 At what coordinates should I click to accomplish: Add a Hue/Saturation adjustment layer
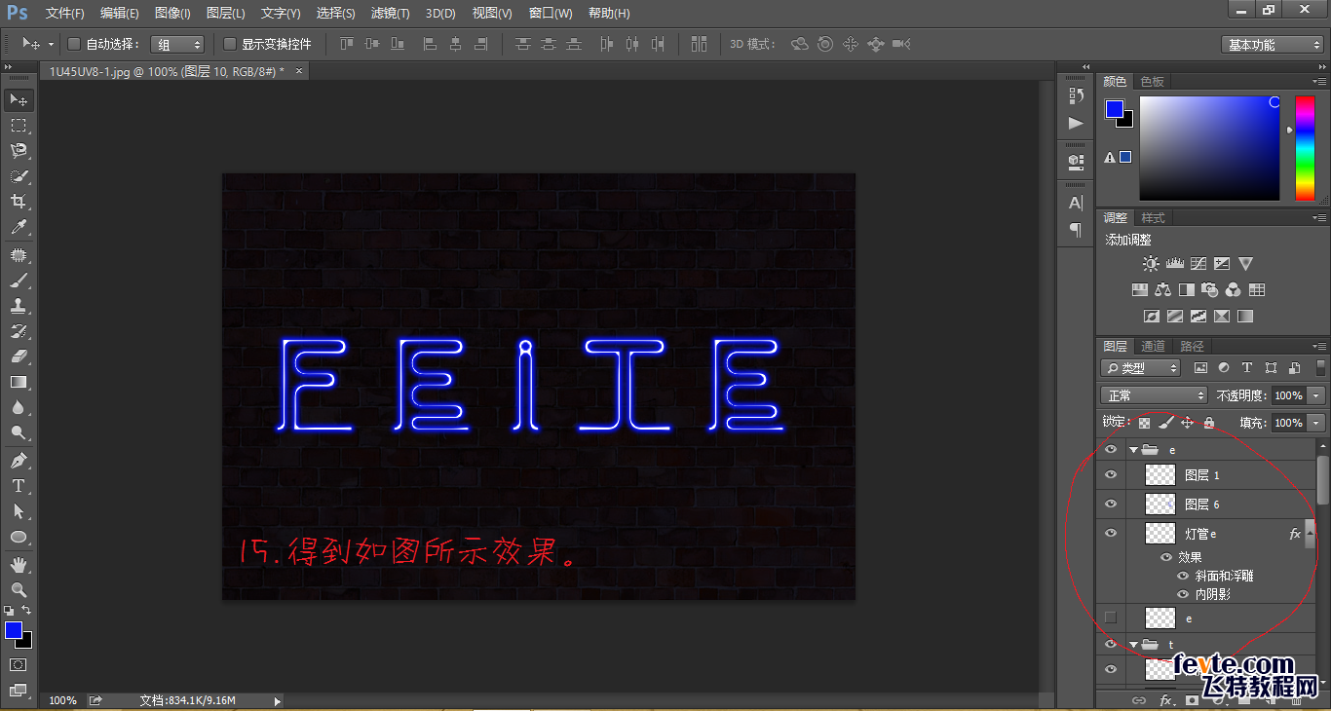click(1140, 288)
